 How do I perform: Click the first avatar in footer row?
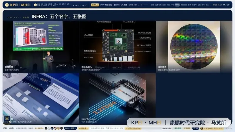[46, 128]
